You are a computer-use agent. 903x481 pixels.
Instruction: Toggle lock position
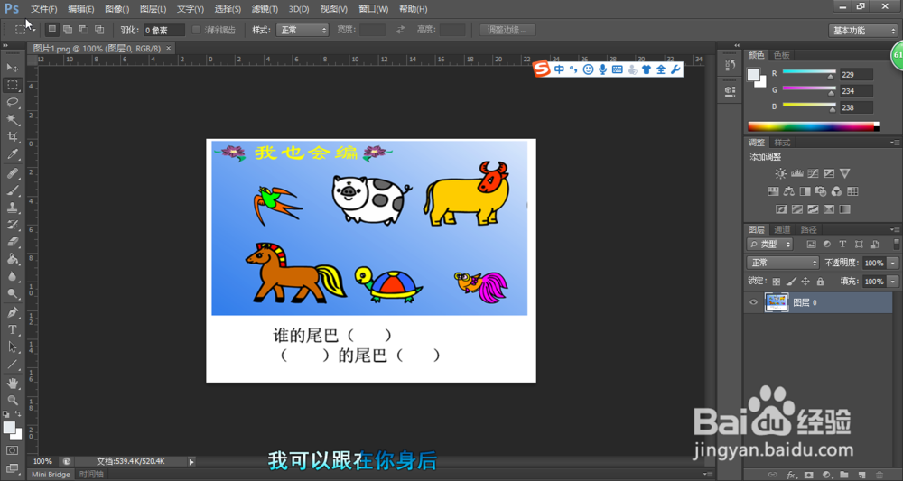click(805, 282)
